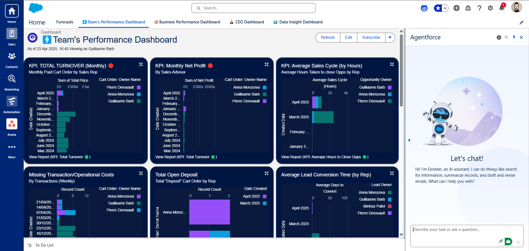Open the Help question mark icon

click(x=479, y=8)
